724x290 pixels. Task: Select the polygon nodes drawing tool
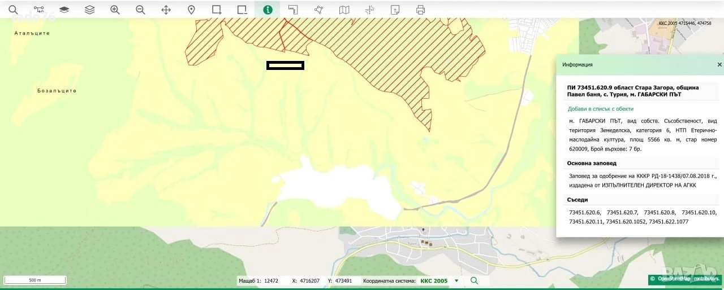[318, 10]
